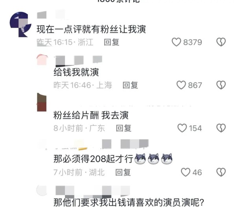Open the white avatar of last commenter
This screenshot has height=207, width=236.
click(x=42, y=190)
